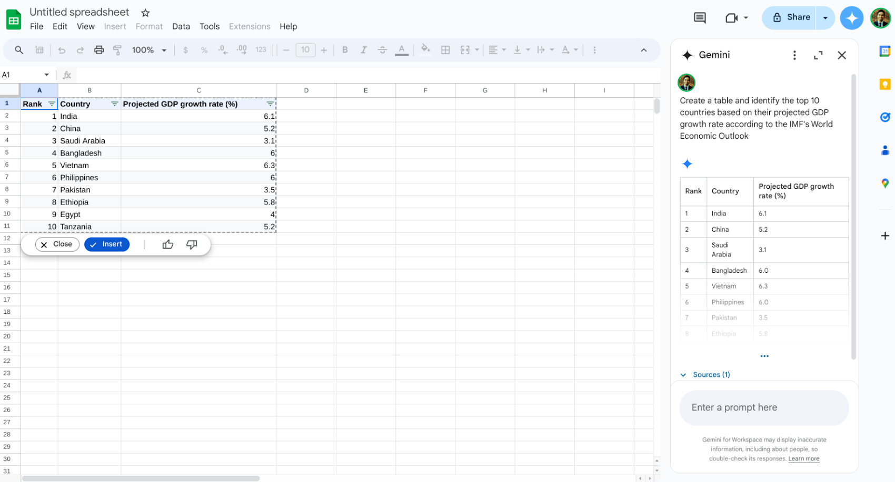Toggle the Rank column filter
The width and height of the screenshot is (895, 482).
point(51,104)
